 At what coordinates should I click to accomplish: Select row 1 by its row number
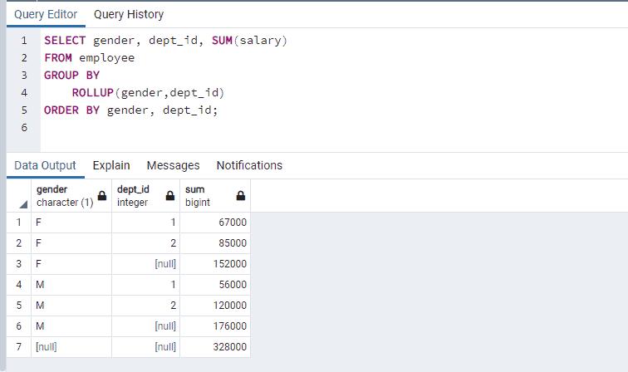(x=18, y=223)
